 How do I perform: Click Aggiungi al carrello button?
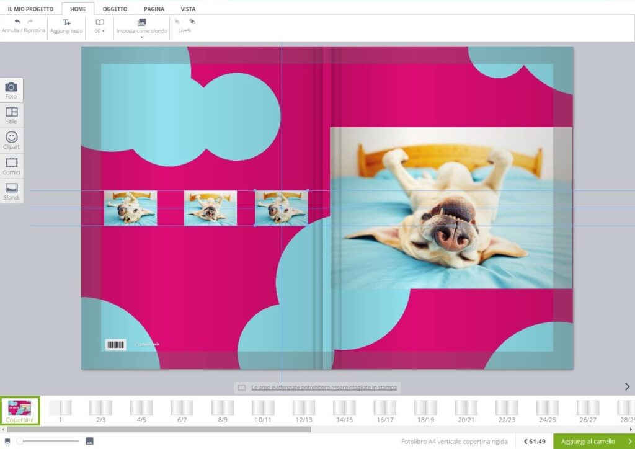coord(593,441)
